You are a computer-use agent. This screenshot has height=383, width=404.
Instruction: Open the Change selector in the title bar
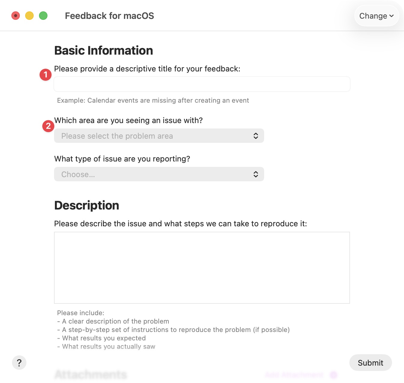(x=376, y=16)
